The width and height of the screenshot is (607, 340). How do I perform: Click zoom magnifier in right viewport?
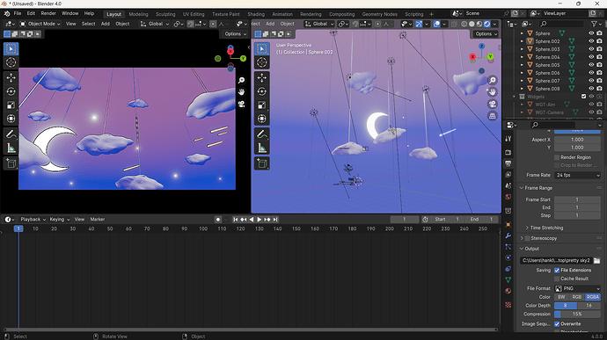click(492, 81)
